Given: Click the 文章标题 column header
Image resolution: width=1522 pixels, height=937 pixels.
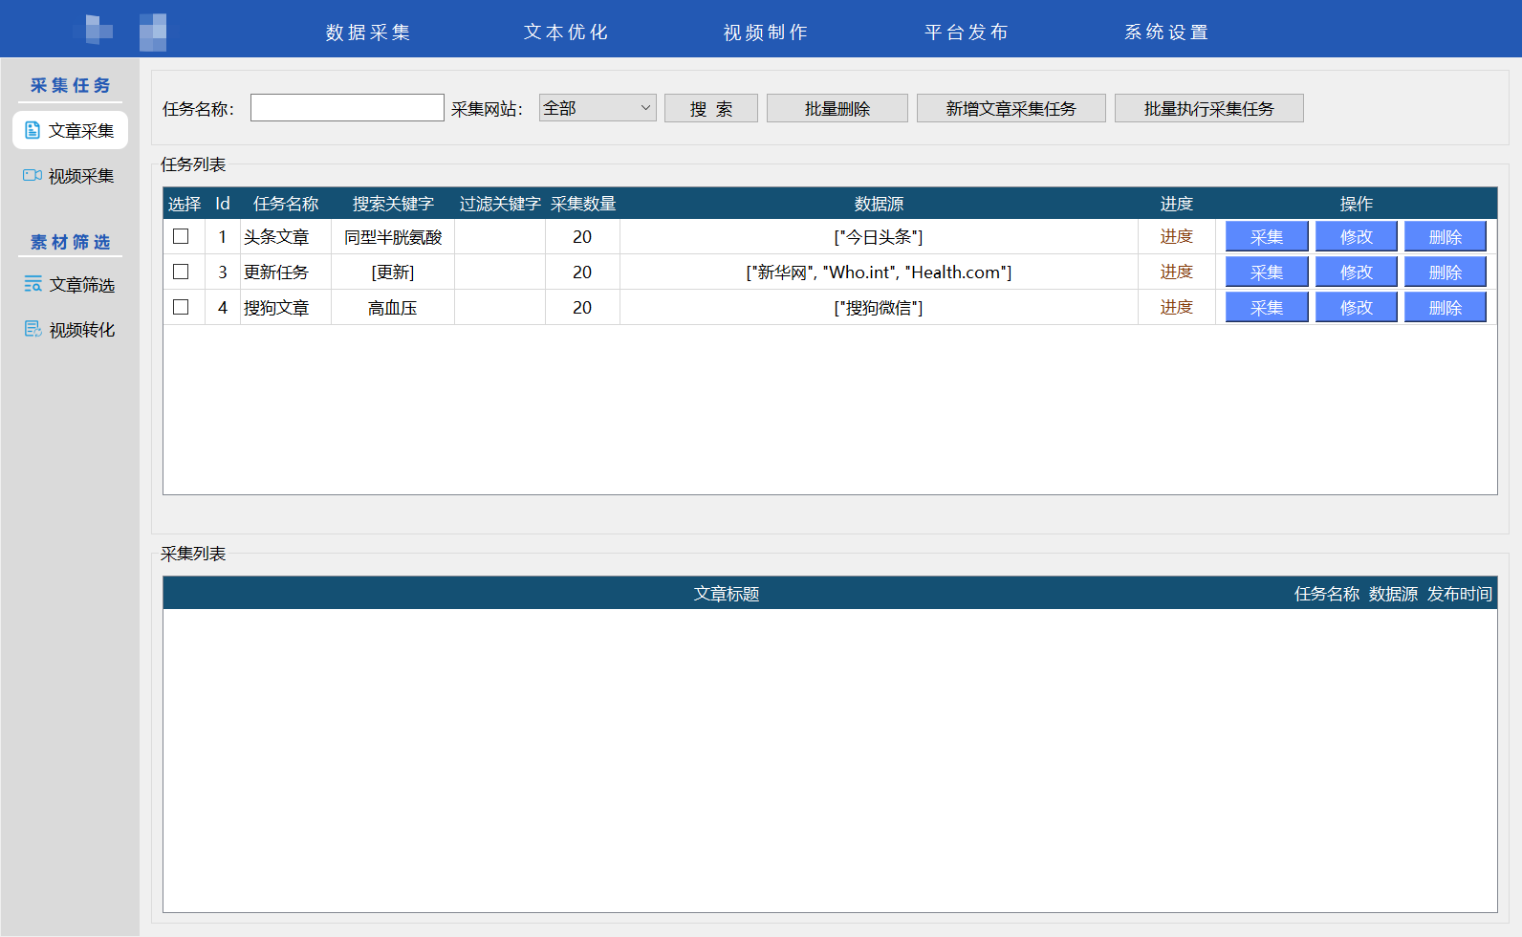Looking at the screenshot, I should [x=727, y=594].
